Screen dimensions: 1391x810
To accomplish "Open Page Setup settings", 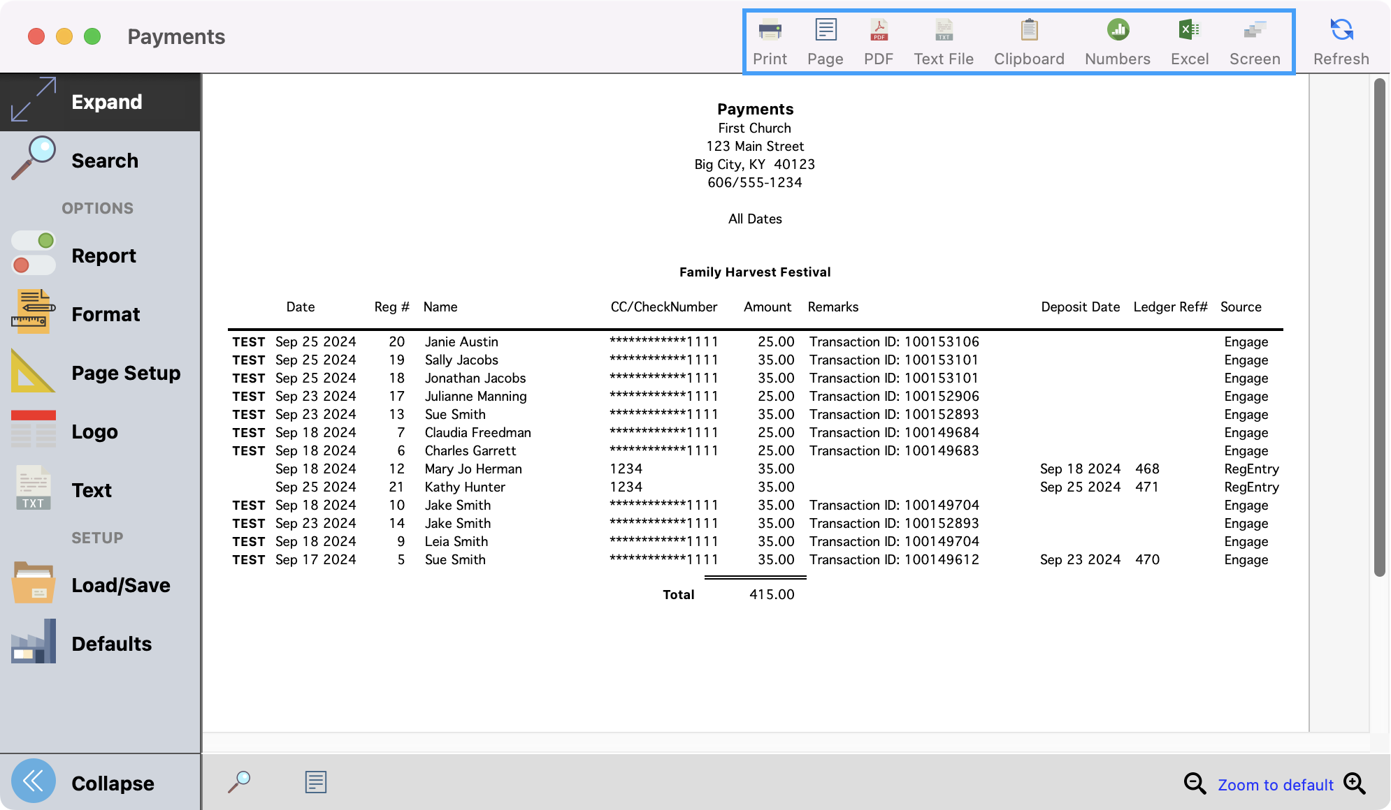I will tap(100, 372).
